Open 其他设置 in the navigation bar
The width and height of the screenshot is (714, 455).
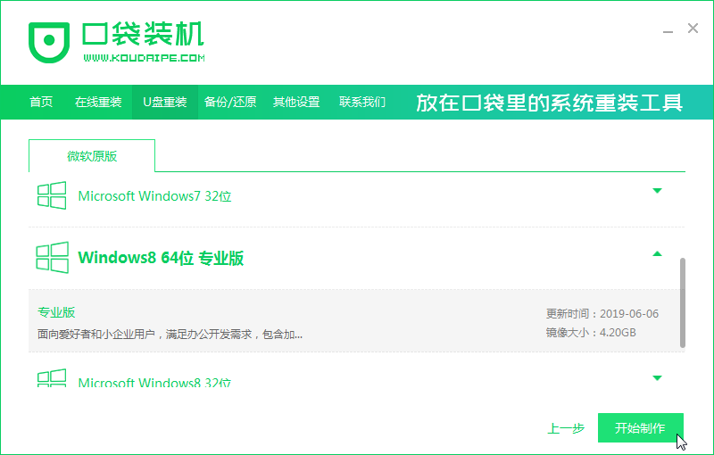pos(296,102)
